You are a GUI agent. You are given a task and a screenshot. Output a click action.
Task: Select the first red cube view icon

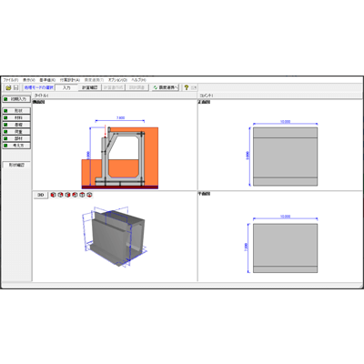pyautogui.click(x=54, y=195)
